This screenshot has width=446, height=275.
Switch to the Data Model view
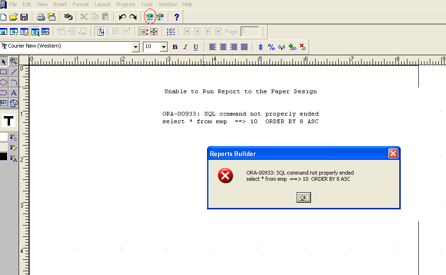(3, 32)
